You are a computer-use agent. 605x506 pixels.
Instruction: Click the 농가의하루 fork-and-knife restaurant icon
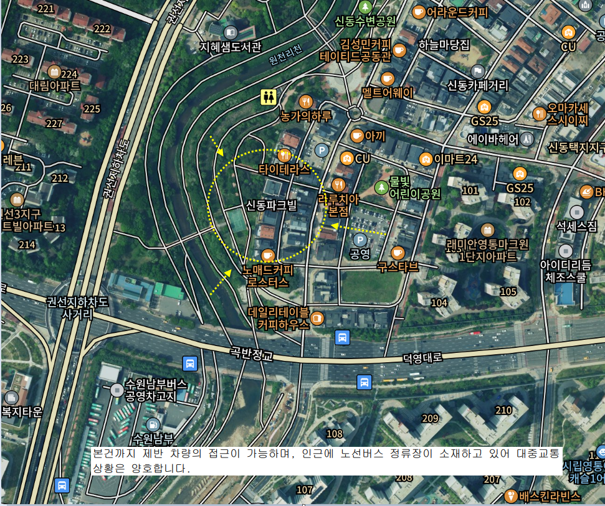click(305, 102)
